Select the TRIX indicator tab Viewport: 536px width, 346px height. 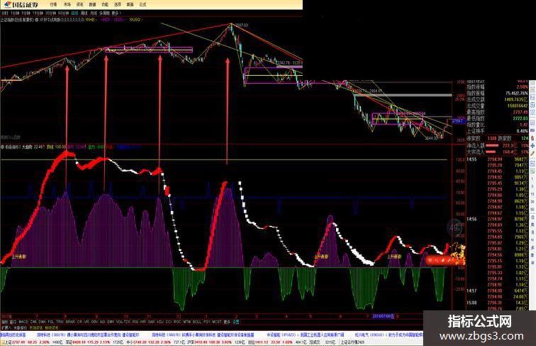(60, 322)
